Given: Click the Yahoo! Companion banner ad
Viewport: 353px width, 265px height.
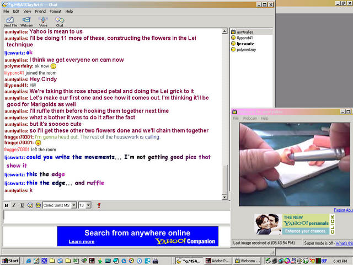Looking at the screenshot, I should coord(138,236).
